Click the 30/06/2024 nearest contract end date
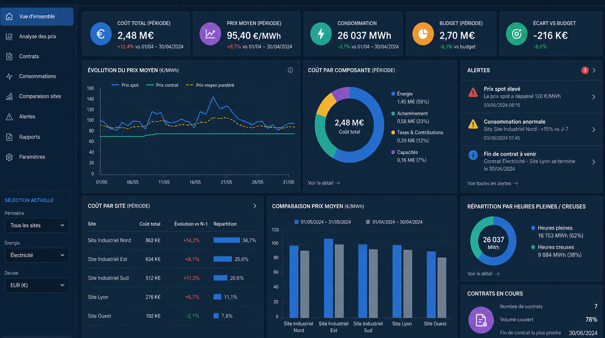 (x=583, y=333)
